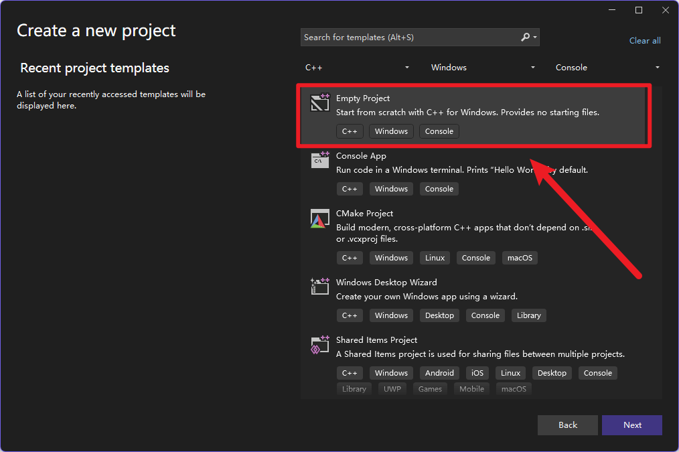The height and width of the screenshot is (452, 679).
Task: Open the Windows platform filter dropdown
Action: (482, 67)
